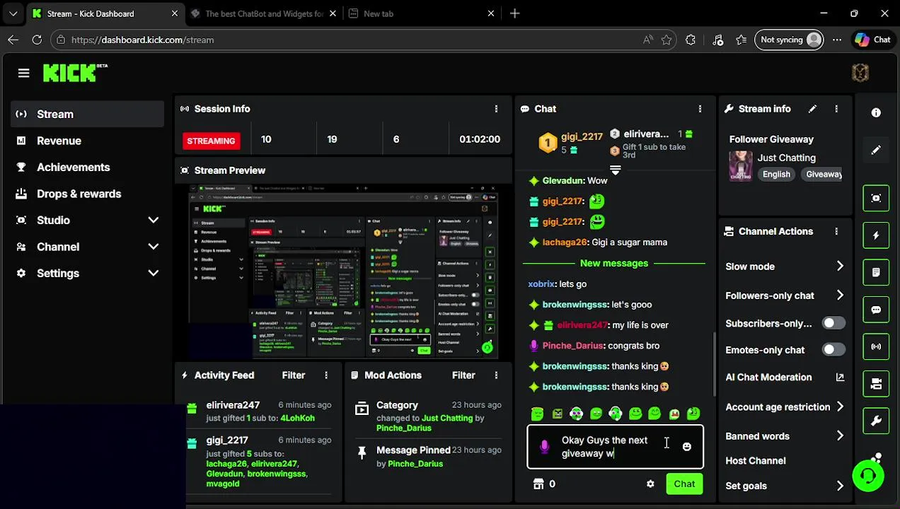Screen dimensions: 900x509
Task: Collapse the gift leaderboard in chat
Action: [x=615, y=170]
